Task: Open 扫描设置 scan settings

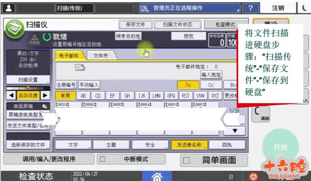Action: [x=28, y=80]
